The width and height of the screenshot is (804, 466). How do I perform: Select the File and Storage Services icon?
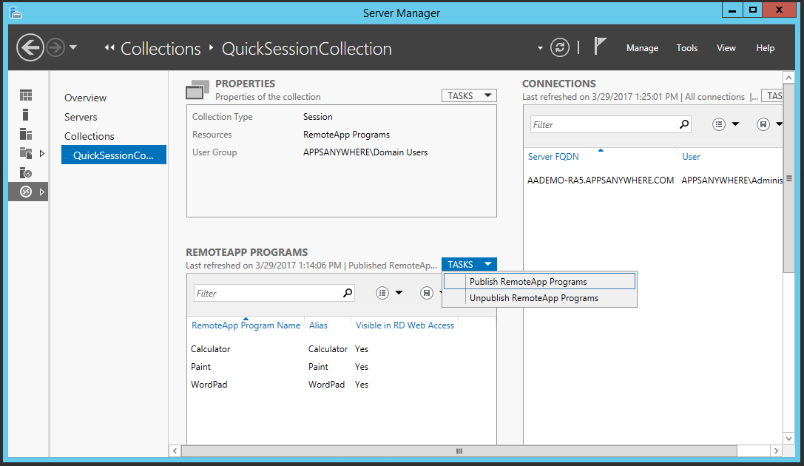pyautogui.click(x=26, y=153)
